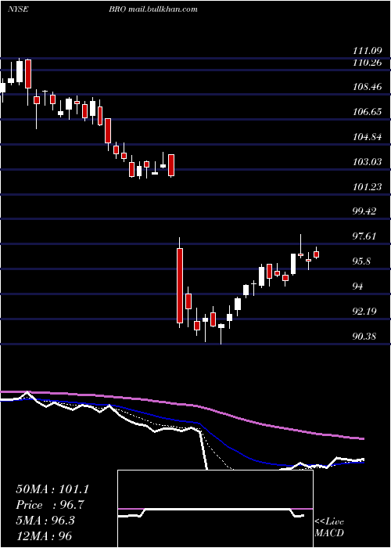Click the 111.09 price level label
The height and width of the screenshot is (548, 391).
tap(367, 51)
